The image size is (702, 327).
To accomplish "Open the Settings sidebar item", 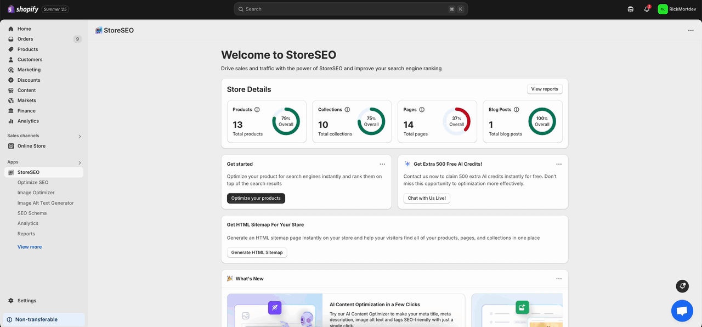I will click(44, 301).
